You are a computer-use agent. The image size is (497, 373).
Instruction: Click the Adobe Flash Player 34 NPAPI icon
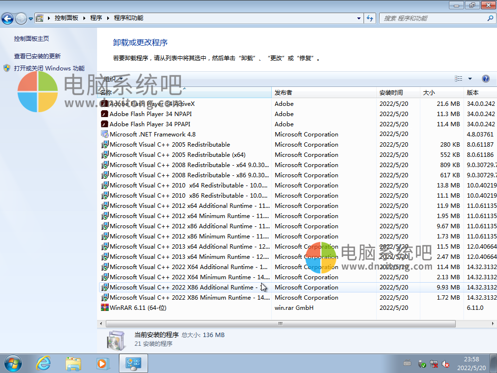(x=104, y=114)
